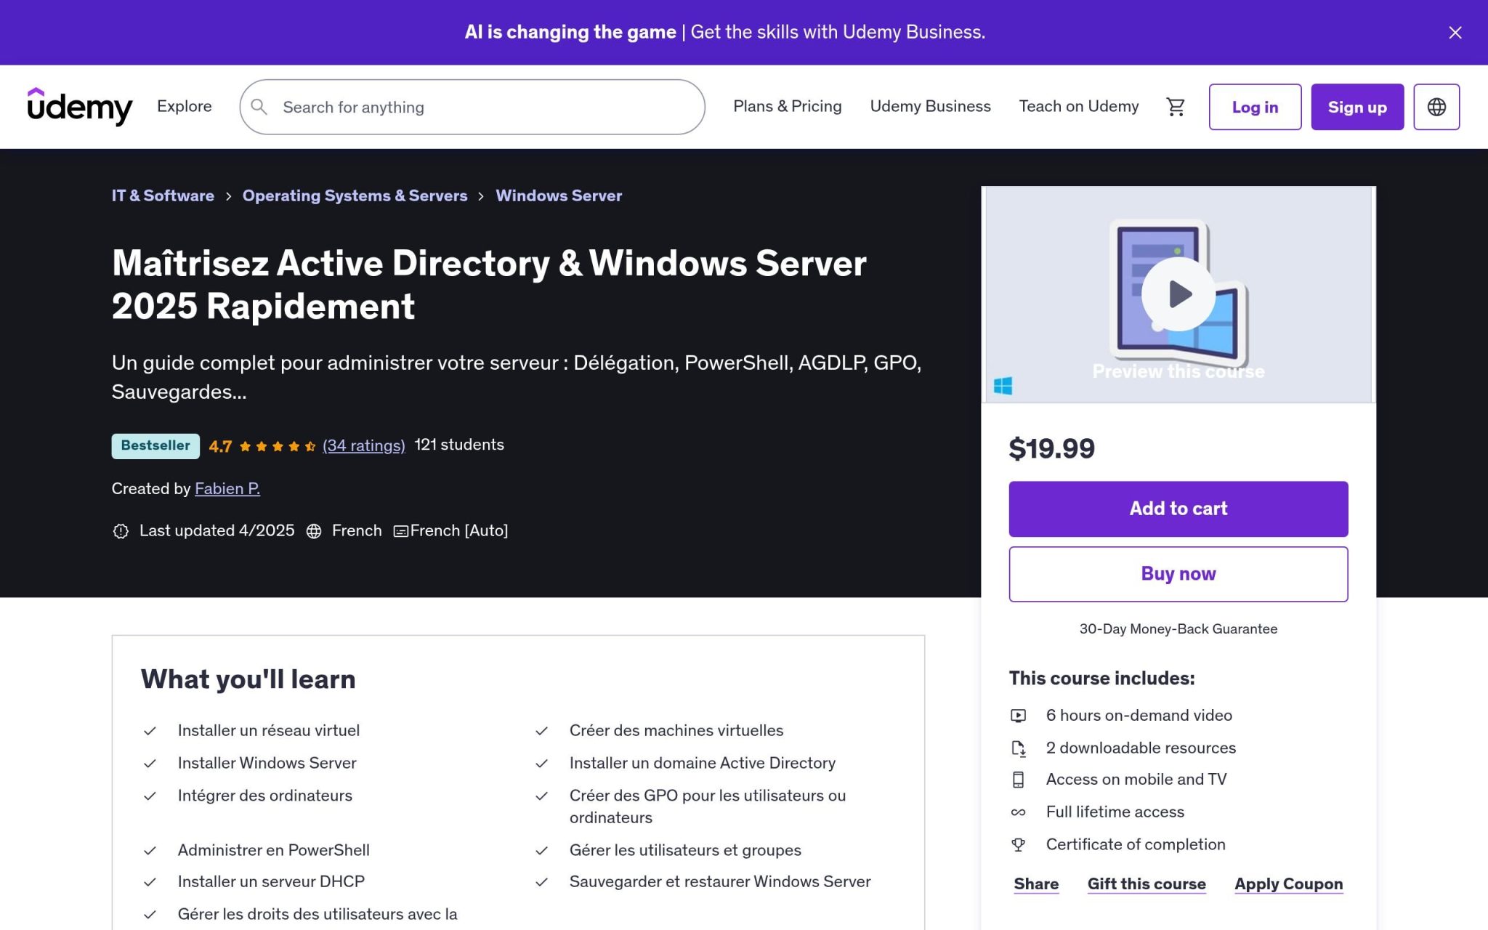Open instructor Fabien P. profile

click(227, 488)
